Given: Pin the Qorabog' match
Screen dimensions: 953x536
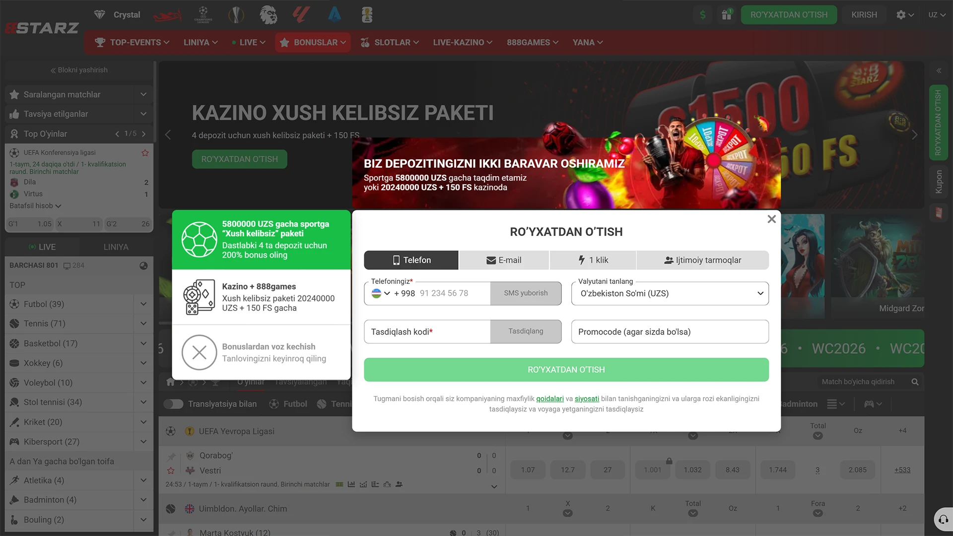Looking at the screenshot, I should click(171, 456).
